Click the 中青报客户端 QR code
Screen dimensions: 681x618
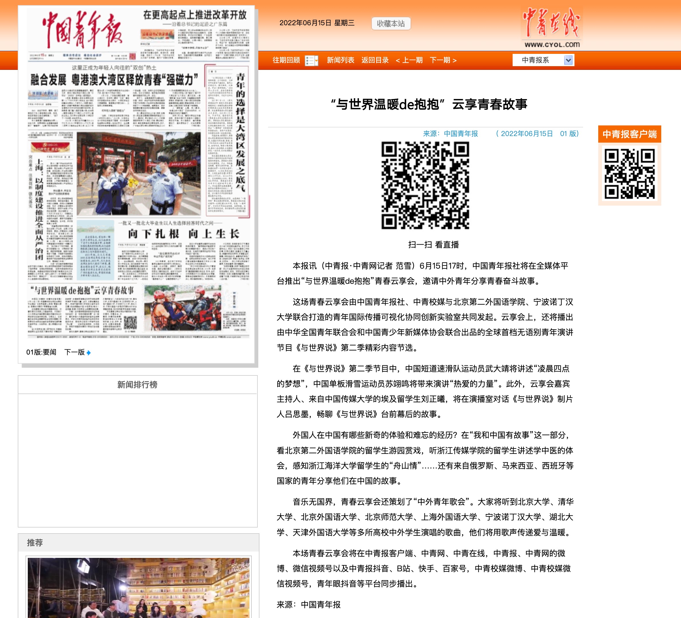tap(629, 174)
